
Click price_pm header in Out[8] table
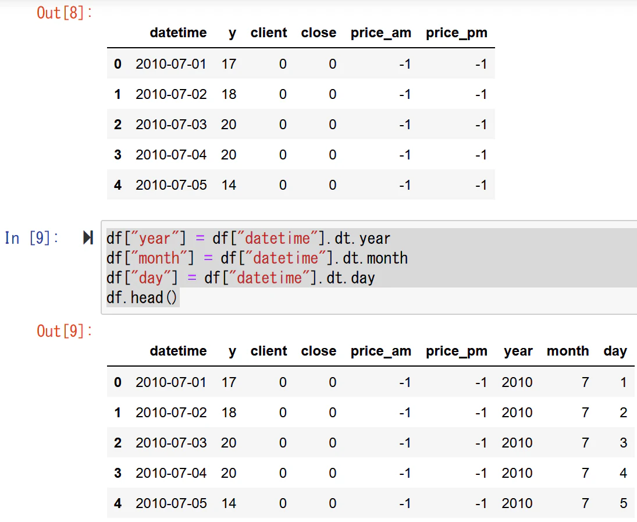pyautogui.click(x=456, y=33)
